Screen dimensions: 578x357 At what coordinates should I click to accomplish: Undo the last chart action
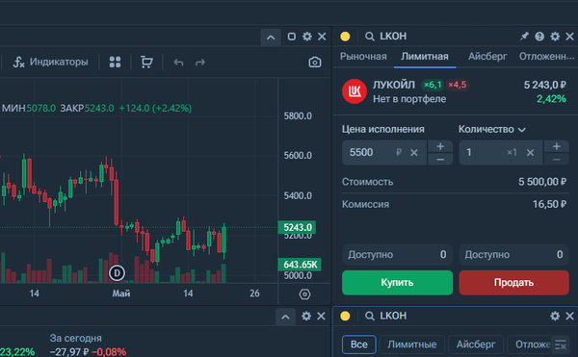[178, 63]
